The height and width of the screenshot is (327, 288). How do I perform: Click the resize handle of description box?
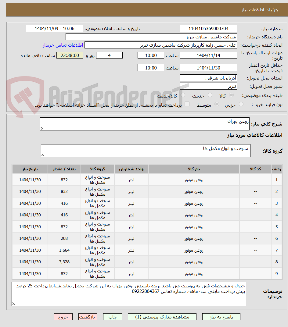[42, 128]
